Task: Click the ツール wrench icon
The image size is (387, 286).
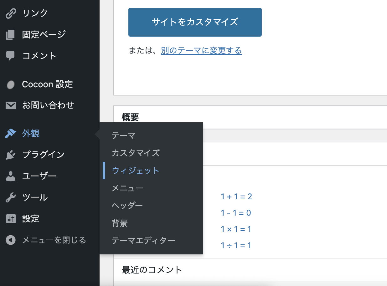Action: [x=11, y=197]
